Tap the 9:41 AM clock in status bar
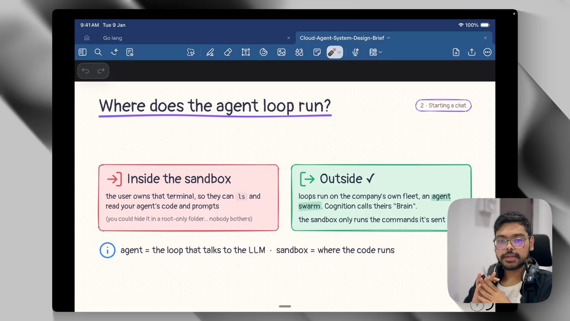The height and width of the screenshot is (321, 570). tap(90, 25)
